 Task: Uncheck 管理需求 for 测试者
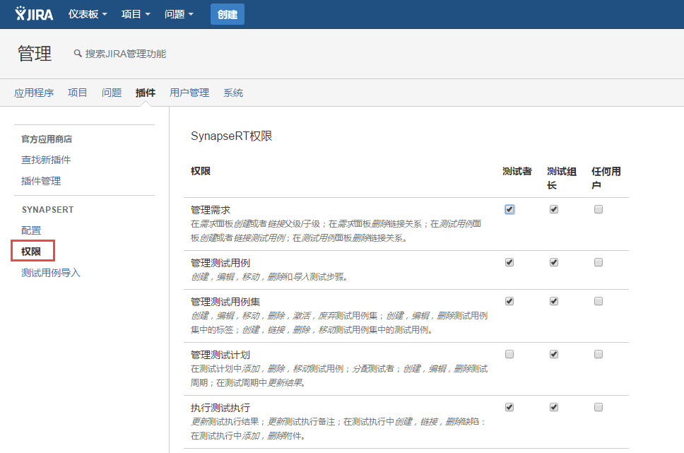509,209
